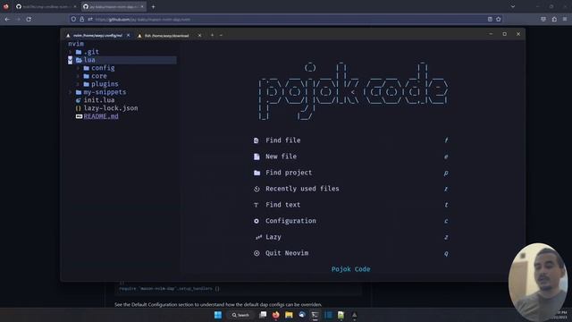Click the Pojok Code footer text
The height and width of the screenshot is (322, 572).
pyautogui.click(x=350, y=269)
